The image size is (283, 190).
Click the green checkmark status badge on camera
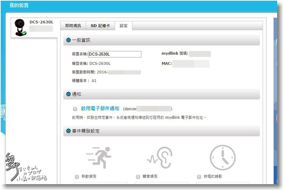[x=24, y=33]
